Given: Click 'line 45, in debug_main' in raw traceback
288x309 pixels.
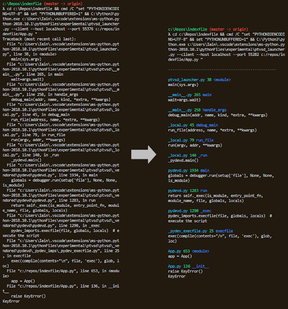Looking at the screenshot, I should coord(45,115).
